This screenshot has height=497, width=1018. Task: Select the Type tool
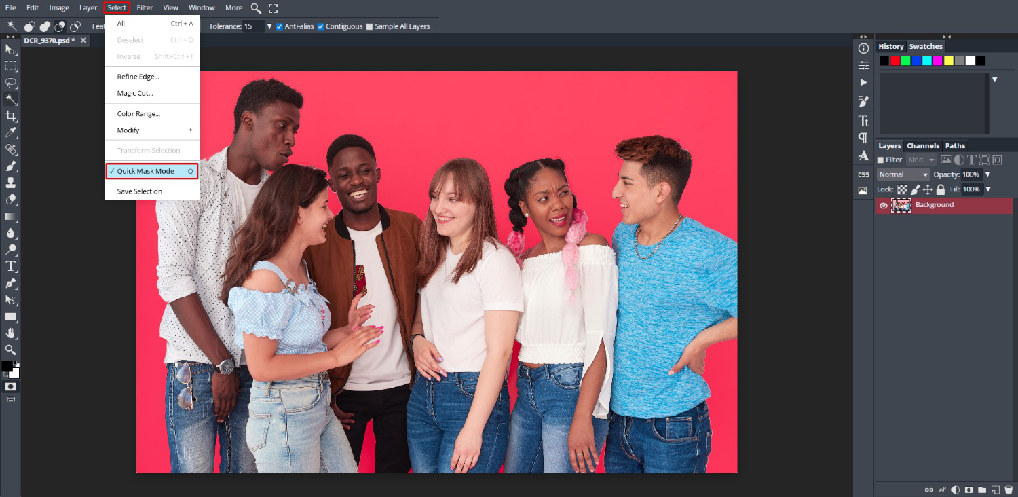[11, 266]
